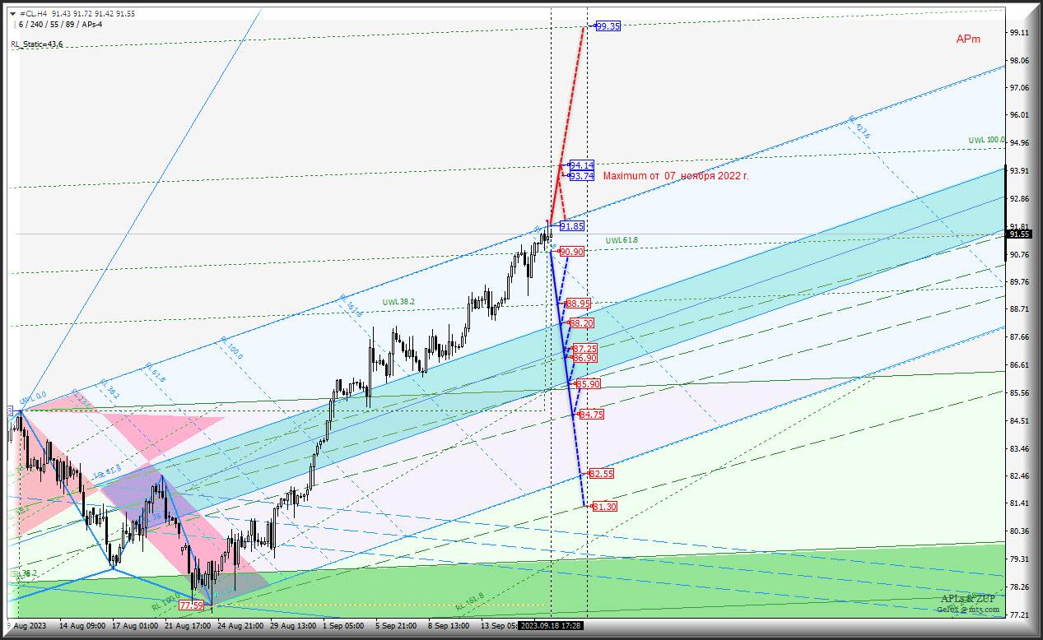Click the RL_Static=43.6 indicator label
Screen dimensions: 1043x640
[x=36, y=44]
